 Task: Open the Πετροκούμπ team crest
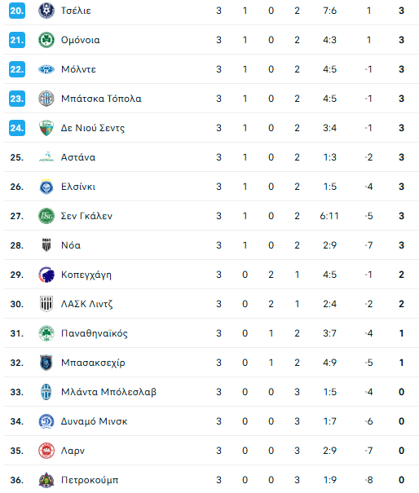pos(46,480)
